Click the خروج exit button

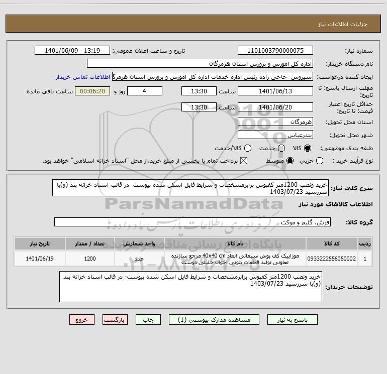point(82,320)
